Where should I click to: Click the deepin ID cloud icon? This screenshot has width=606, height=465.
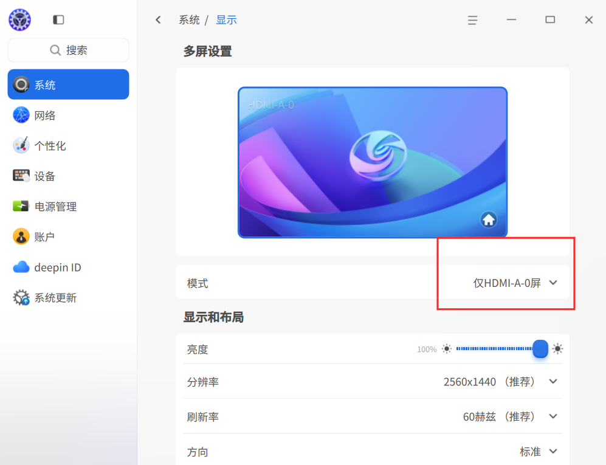[x=21, y=267]
